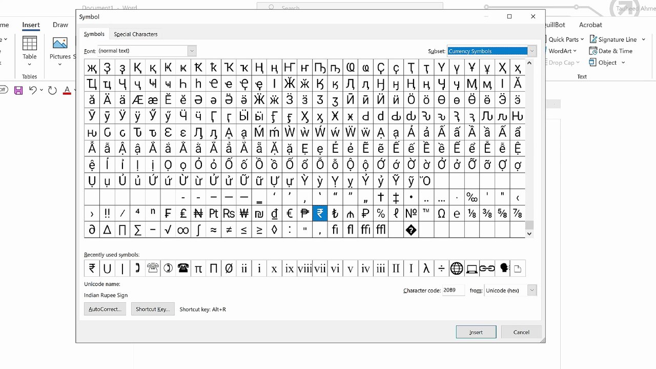Viewport: 656px width, 369px height.
Task: Select the per mille sign
Action: point(472,197)
